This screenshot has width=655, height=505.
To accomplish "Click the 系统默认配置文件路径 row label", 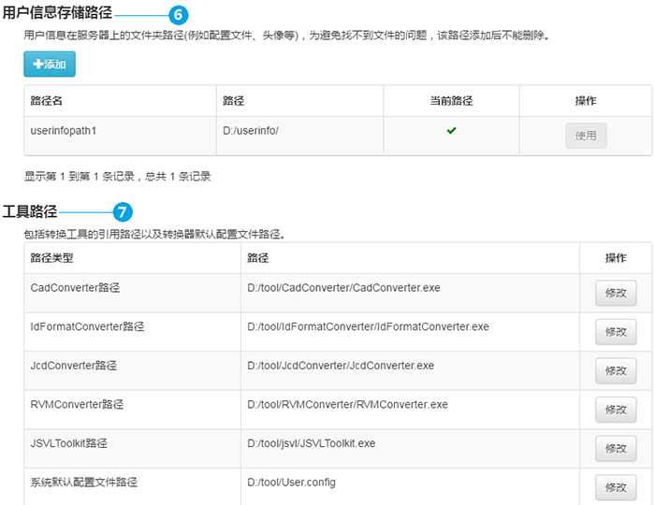I will tap(83, 482).
